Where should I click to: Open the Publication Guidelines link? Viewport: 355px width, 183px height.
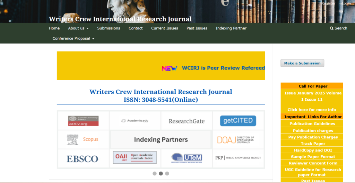coord(312,123)
